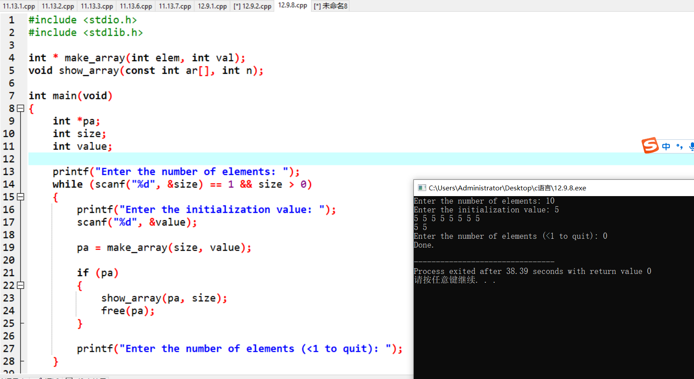Click on '#include <stdio.h>' line
694x379 pixels.
(x=83, y=20)
